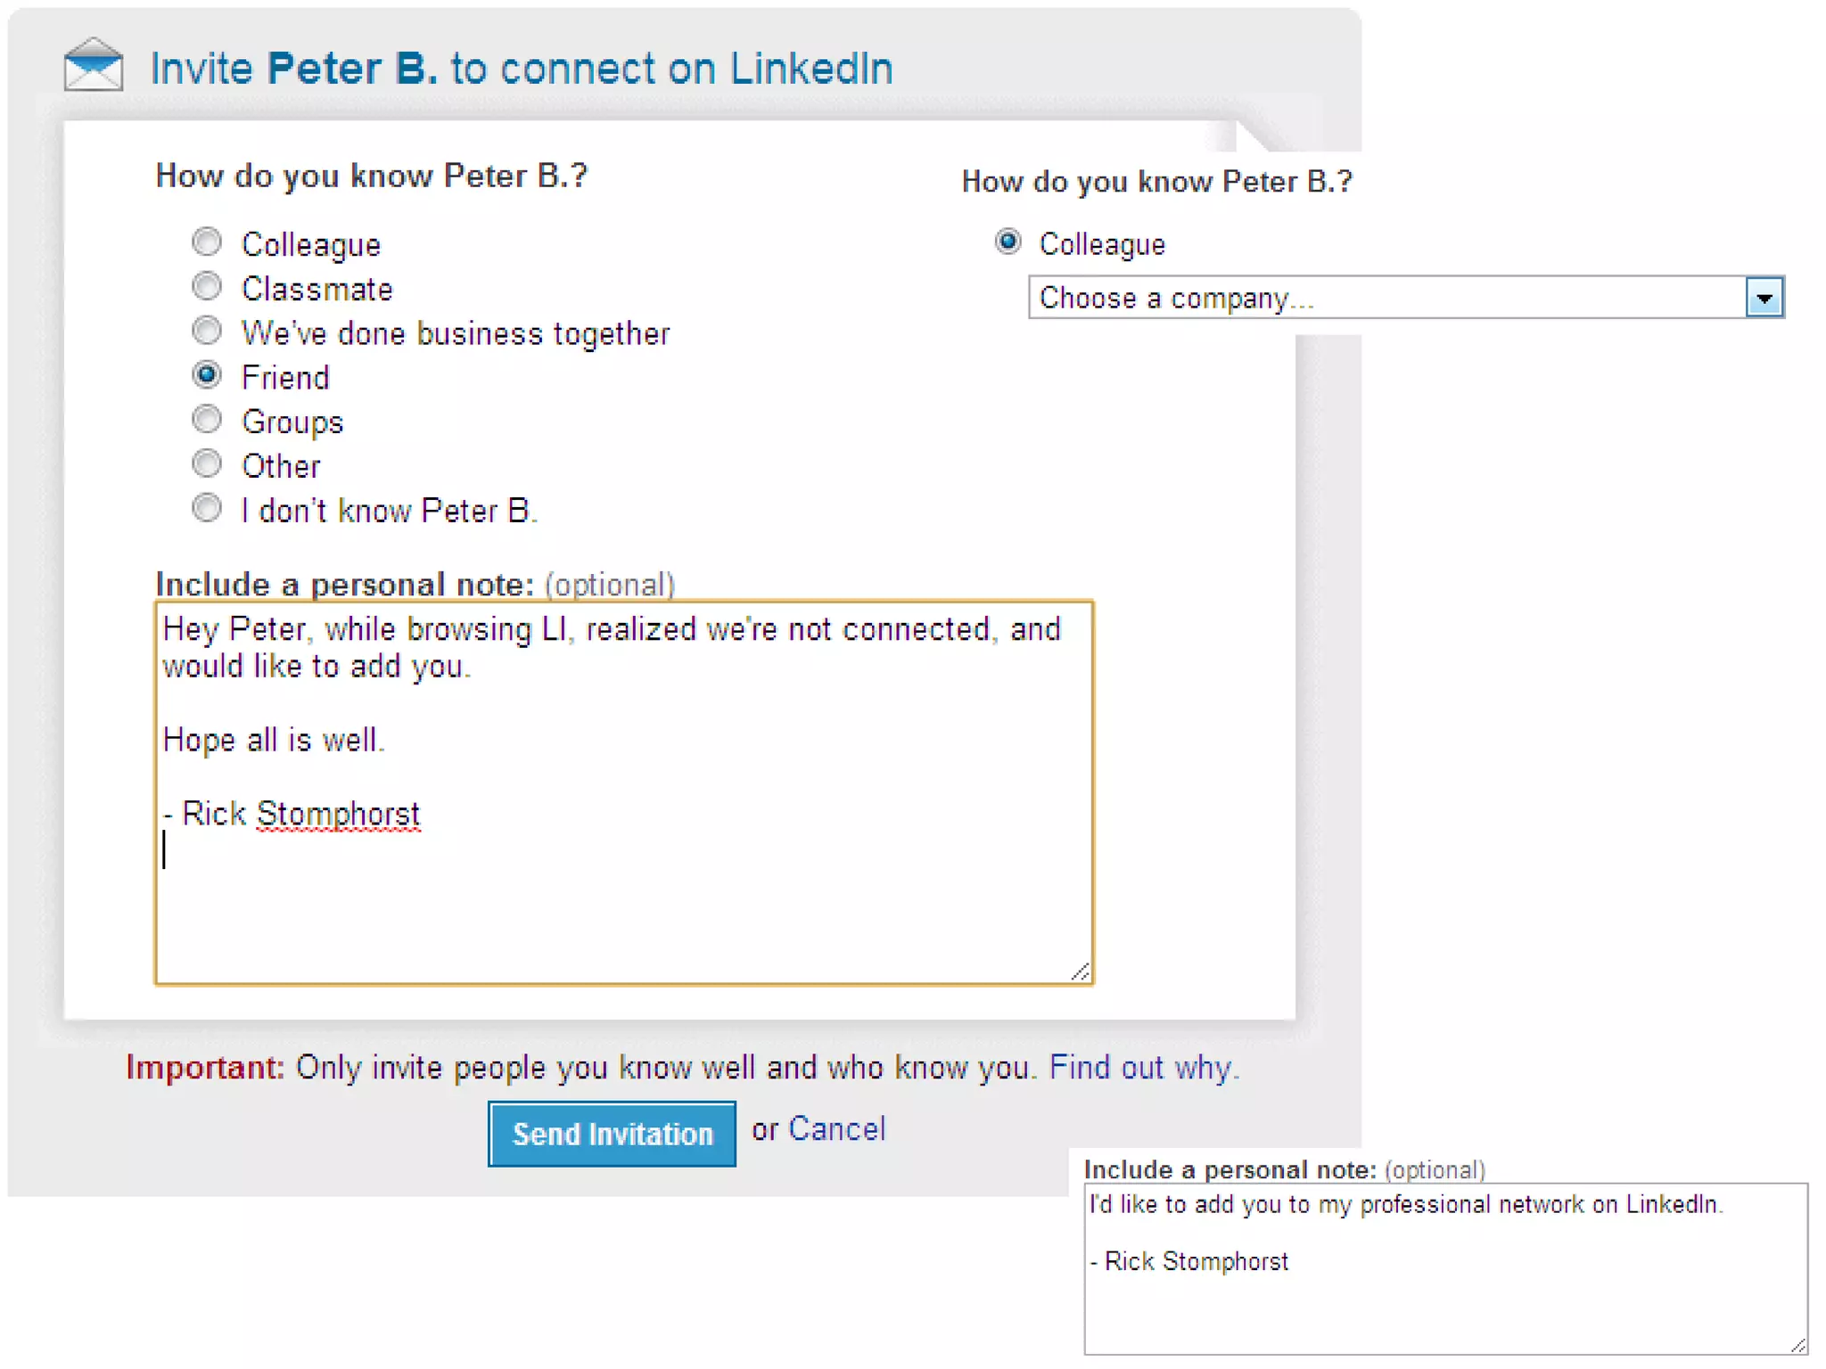The width and height of the screenshot is (1826, 1369).
Task: Click the Peter B. name in the heading
Action: (x=352, y=69)
